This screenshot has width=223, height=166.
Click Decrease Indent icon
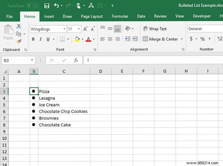point(128,39)
